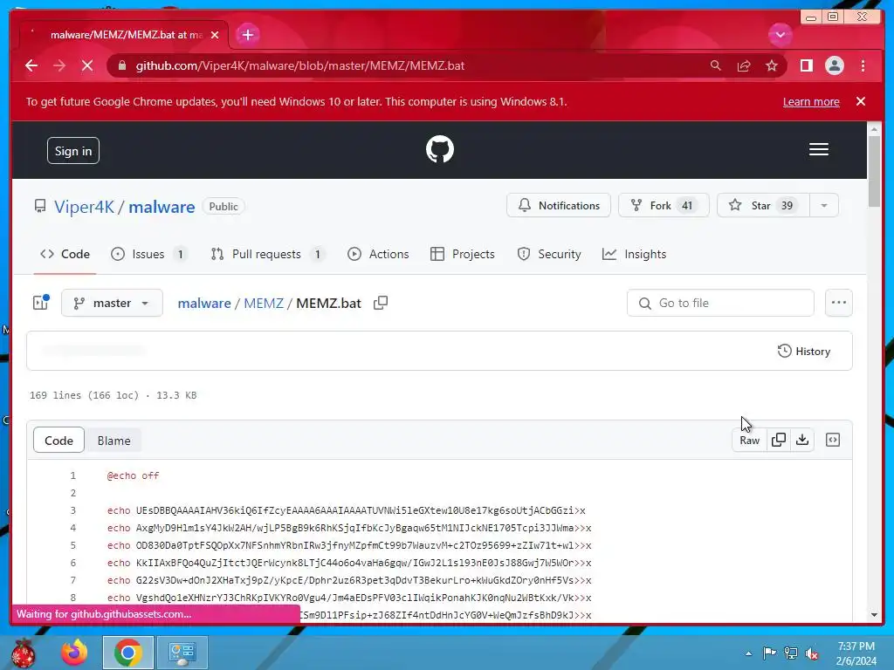The width and height of the screenshot is (894, 670).
Task: Open the Pull requests tab
Action: (267, 254)
